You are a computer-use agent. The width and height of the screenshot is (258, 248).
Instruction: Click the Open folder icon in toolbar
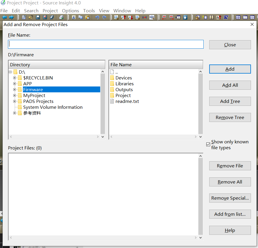click(x=31, y=17)
